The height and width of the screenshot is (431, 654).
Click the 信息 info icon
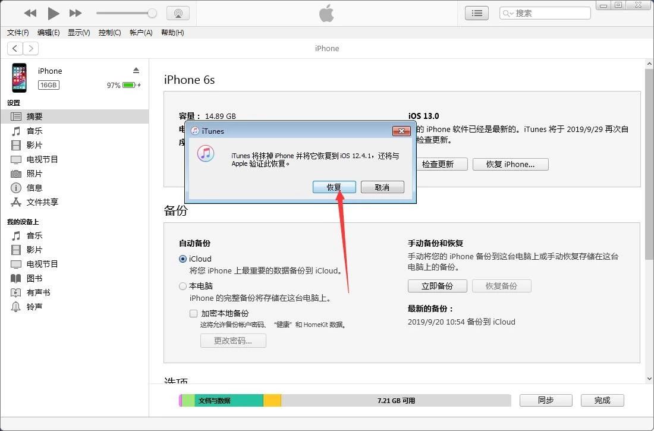pyautogui.click(x=16, y=188)
